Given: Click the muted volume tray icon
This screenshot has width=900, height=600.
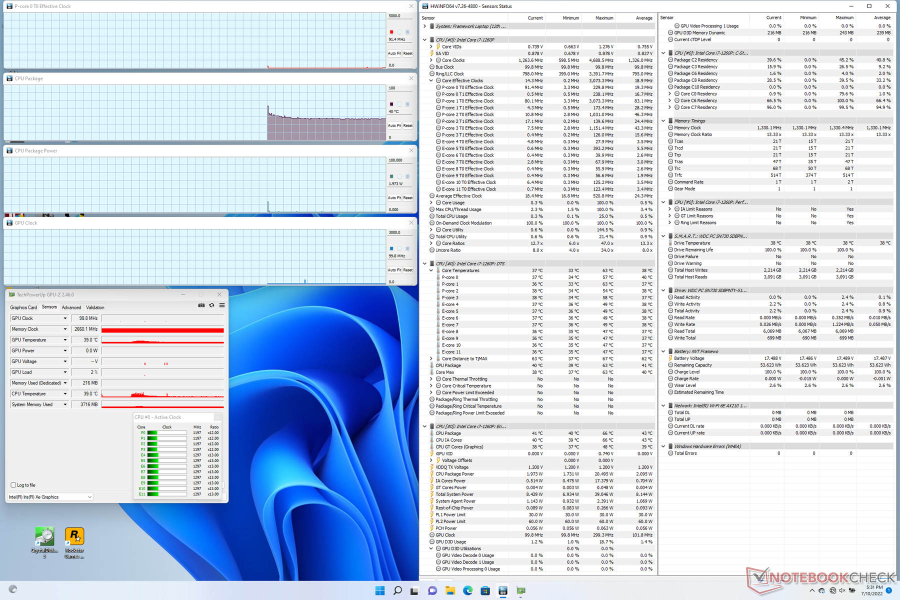Looking at the screenshot, I should pyautogui.click(x=842, y=590).
